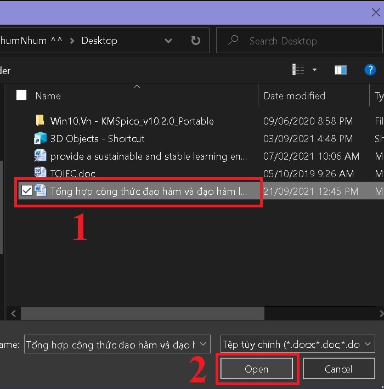
Task: Click date '07/02/2021 10:06 AM'
Action: point(311,156)
